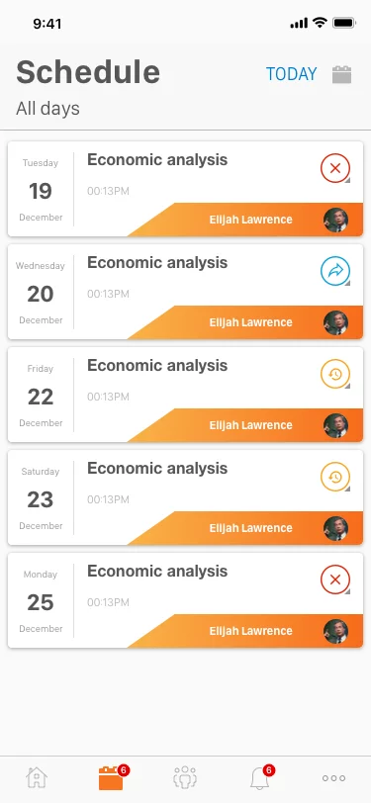Open the people group tab
Viewport: 371px width, 803px height.
[185, 777]
